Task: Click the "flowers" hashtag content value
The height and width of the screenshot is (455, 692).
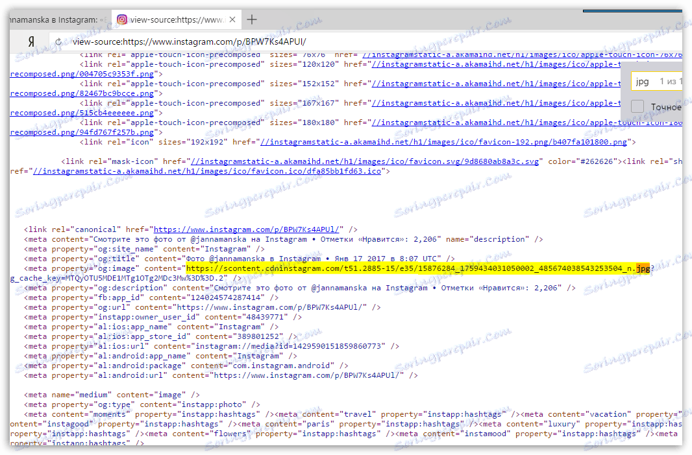Action: pos(230,434)
